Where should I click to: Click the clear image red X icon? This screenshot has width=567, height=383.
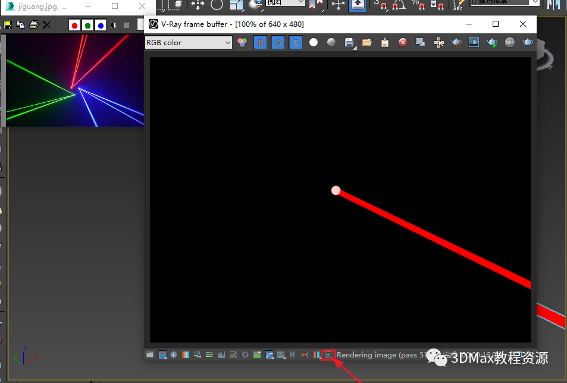[403, 43]
